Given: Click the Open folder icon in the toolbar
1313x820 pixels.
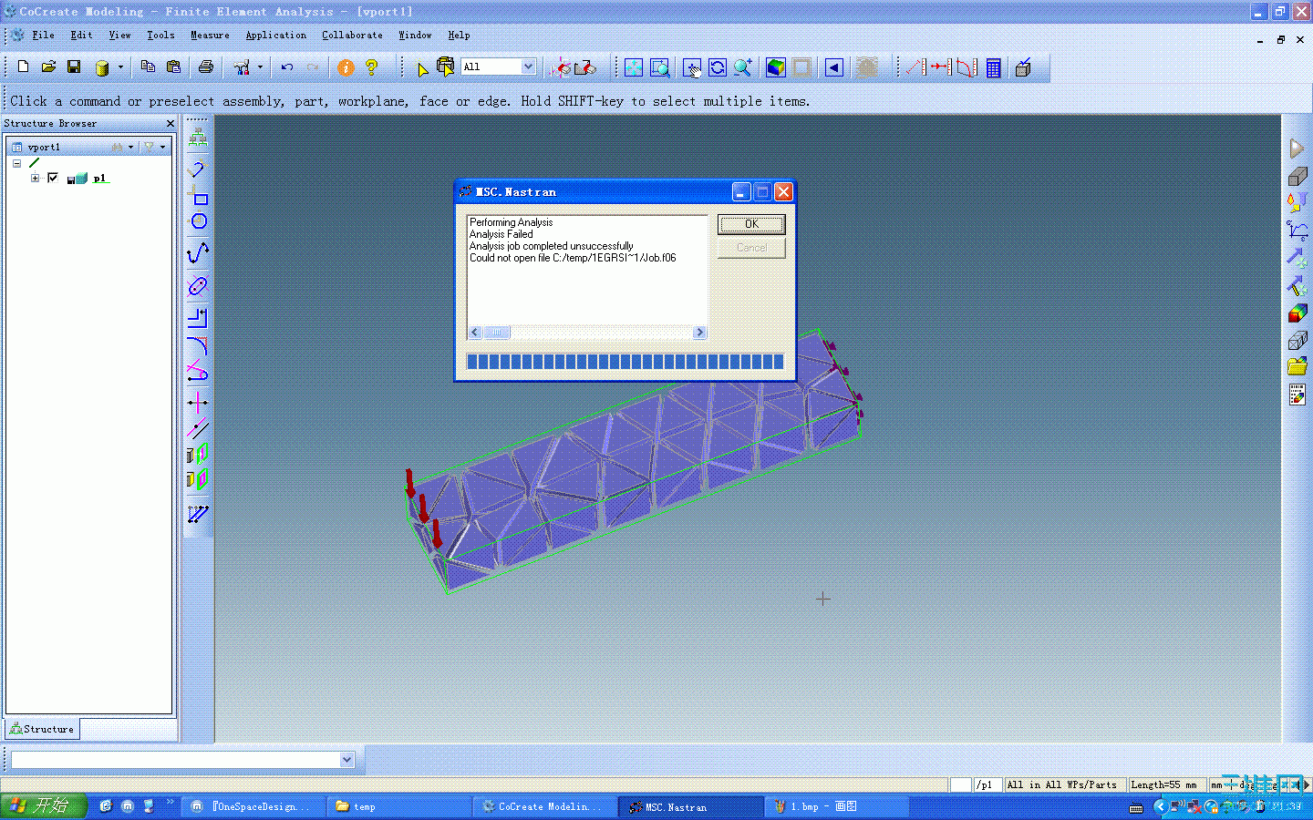Looking at the screenshot, I should coord(48,67).
